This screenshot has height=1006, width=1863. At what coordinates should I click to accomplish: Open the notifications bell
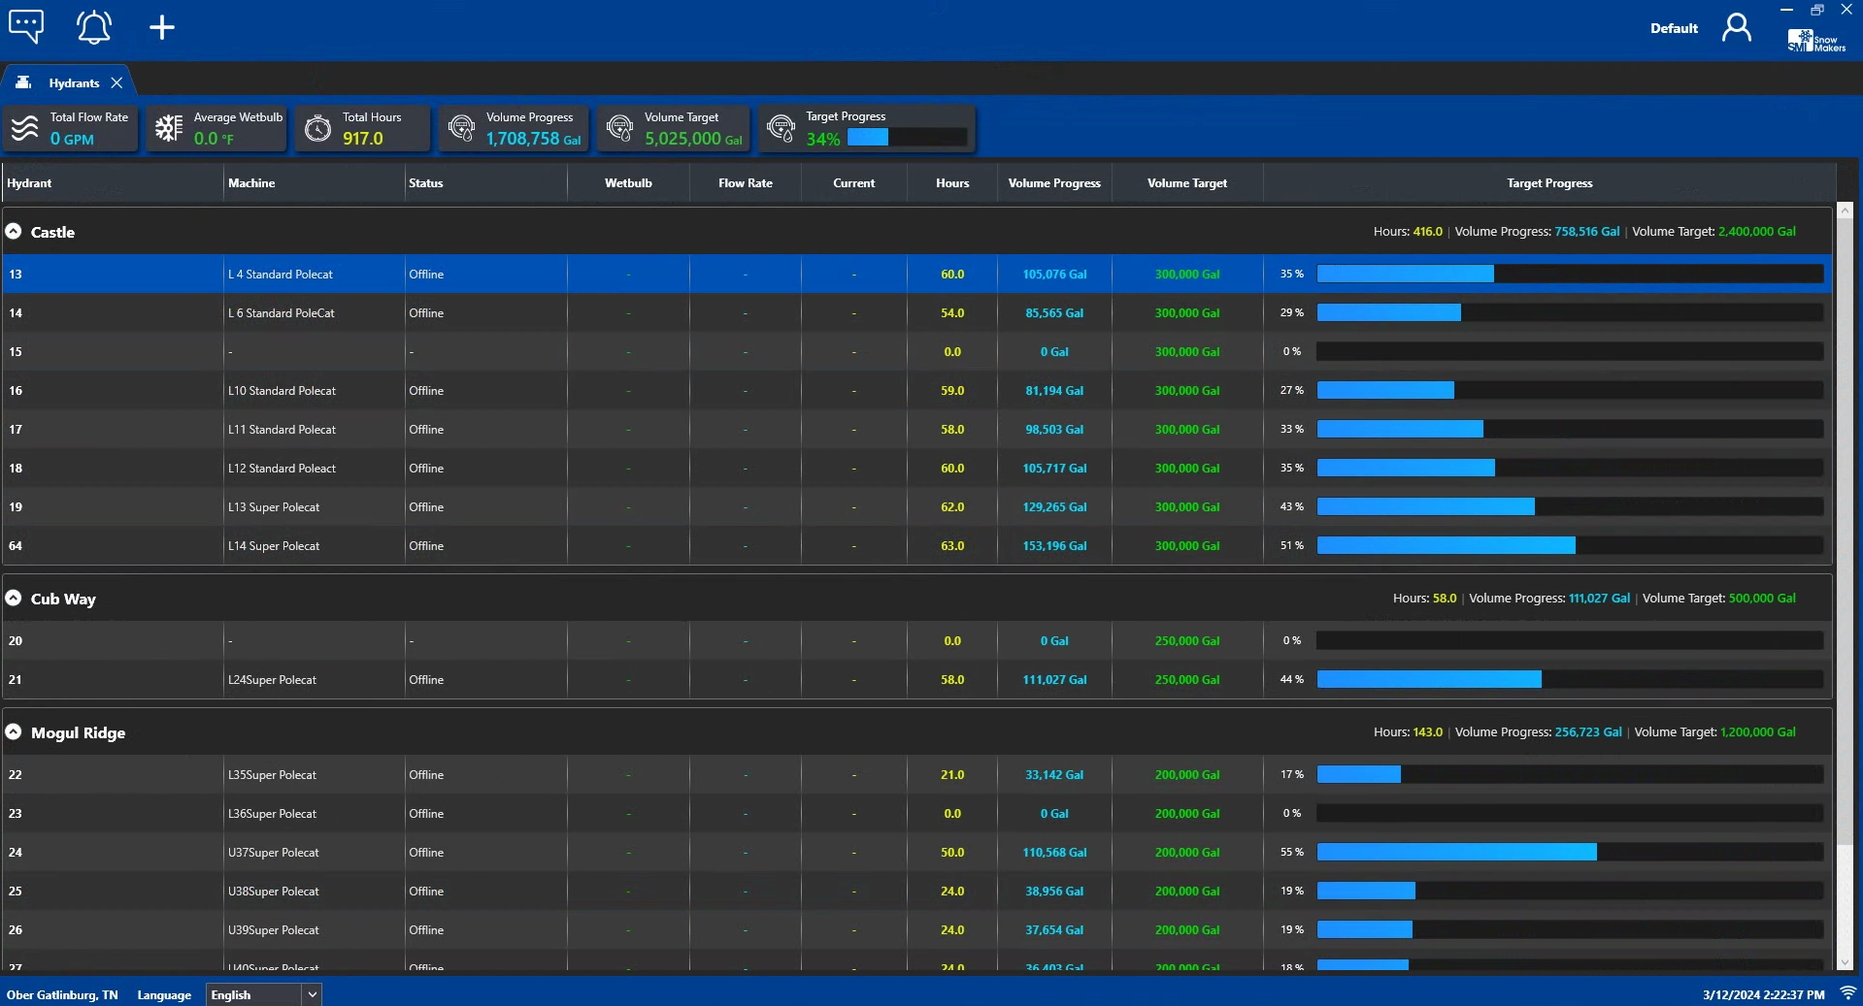(x=93, y=27)
